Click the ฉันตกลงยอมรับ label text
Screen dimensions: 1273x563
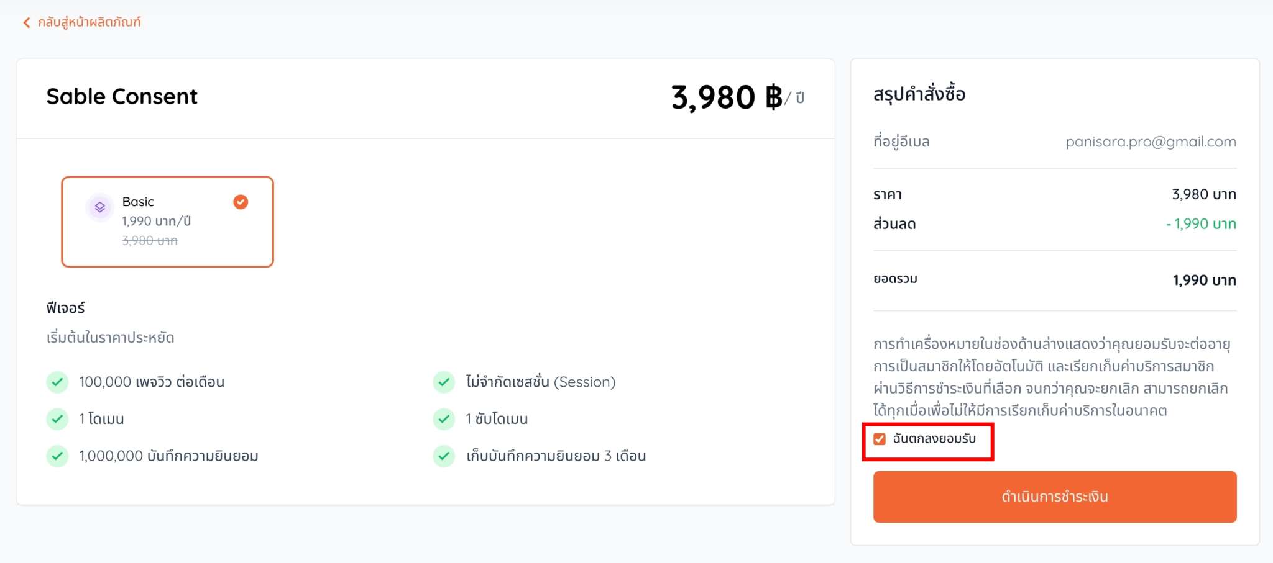934,439
